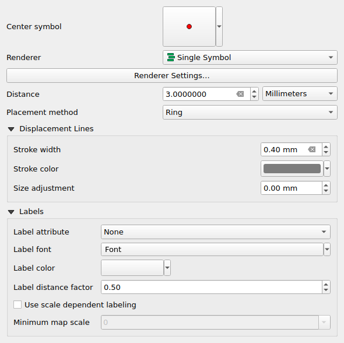Open the Label color swatch
This screenshot has width=344, height=343.
(x=132, y=268)
